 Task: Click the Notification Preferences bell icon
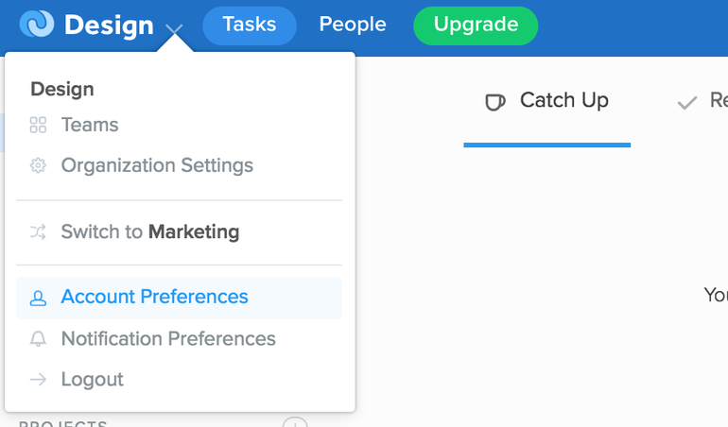pyautogui.click(x=38, y=339)
